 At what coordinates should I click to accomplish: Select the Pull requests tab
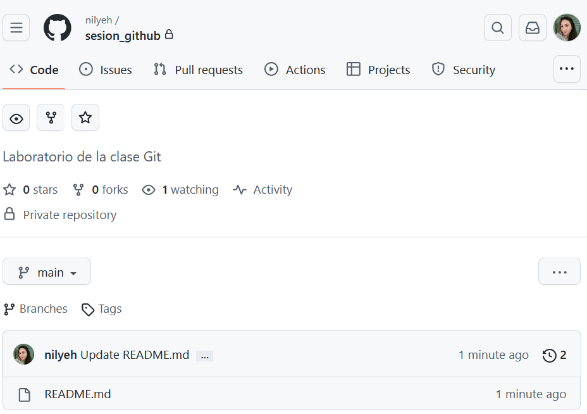click(x=197, y=70)
